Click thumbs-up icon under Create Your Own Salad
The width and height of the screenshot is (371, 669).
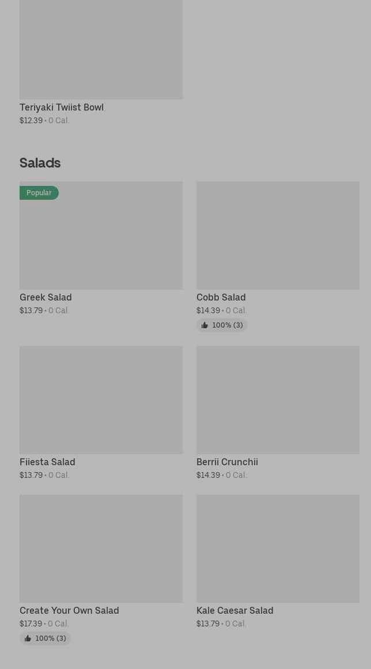28,638
